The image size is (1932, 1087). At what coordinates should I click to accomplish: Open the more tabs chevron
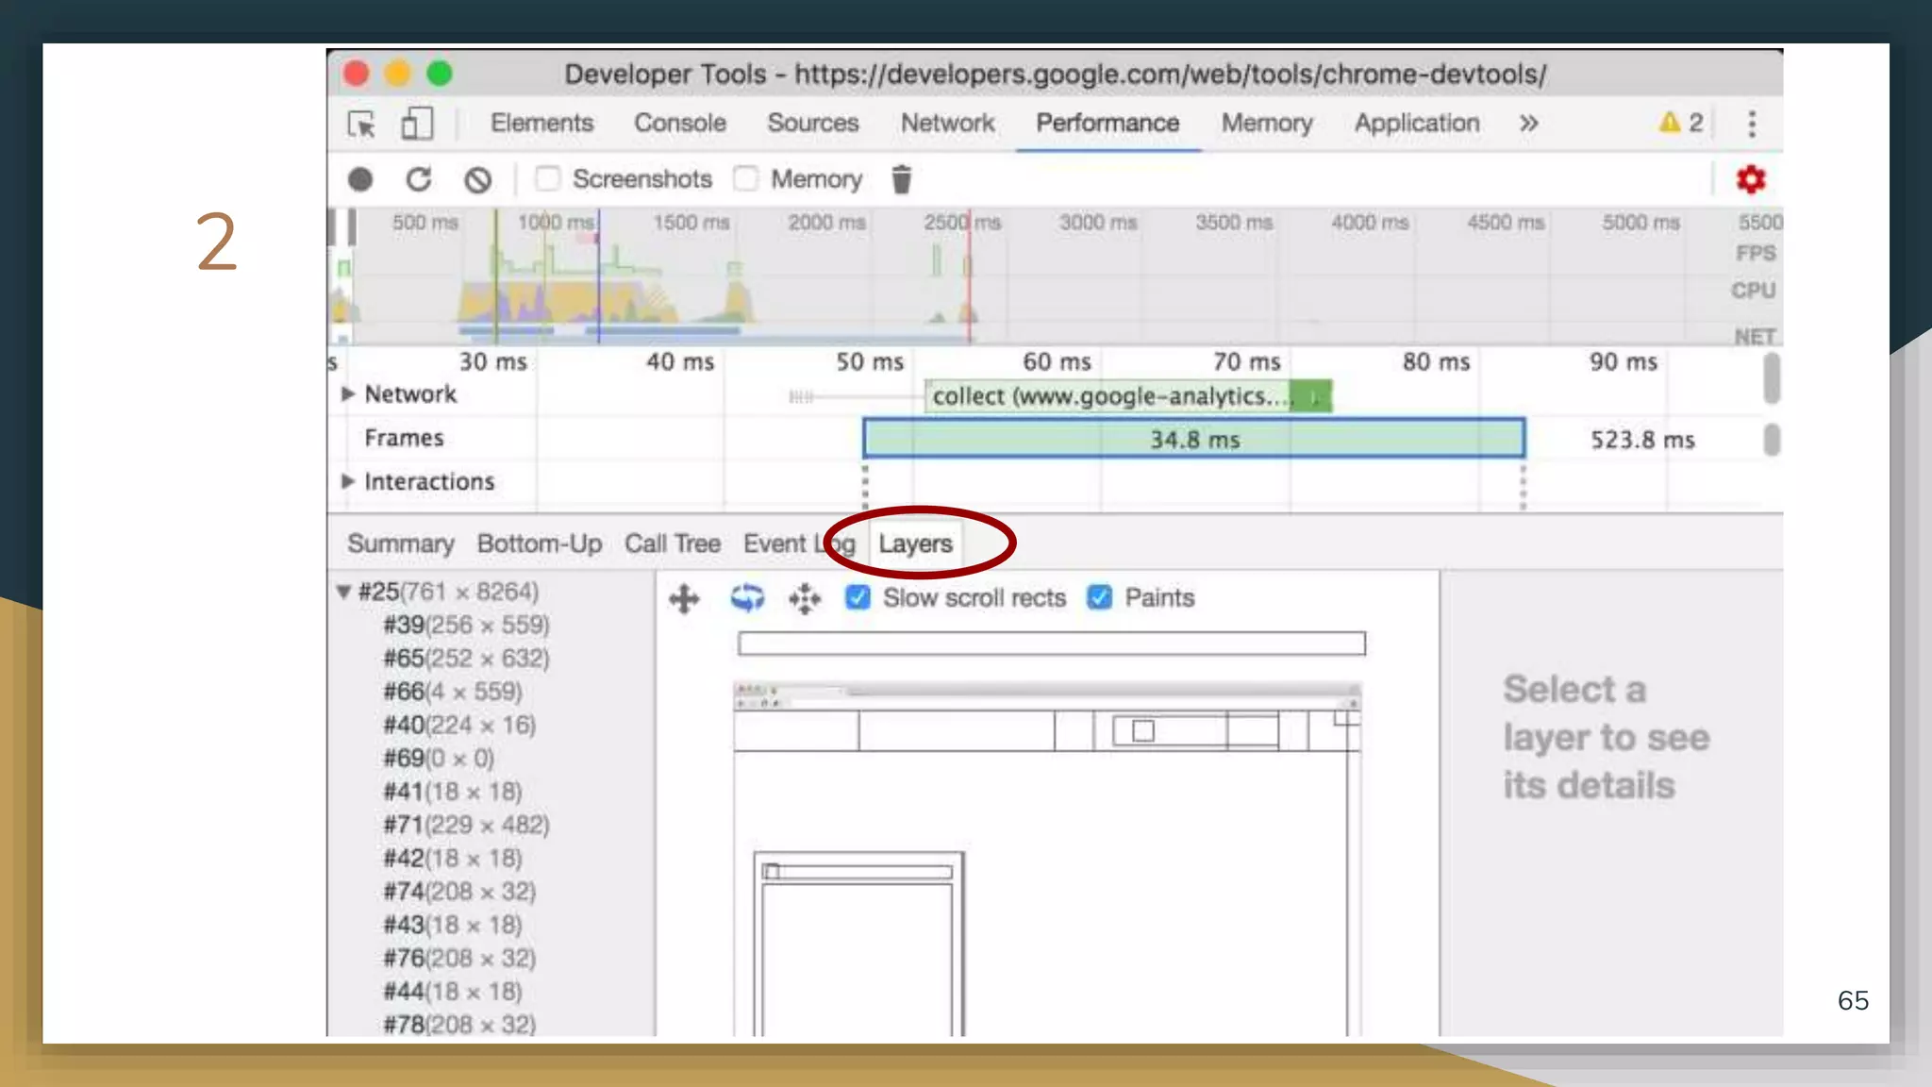1529,124
